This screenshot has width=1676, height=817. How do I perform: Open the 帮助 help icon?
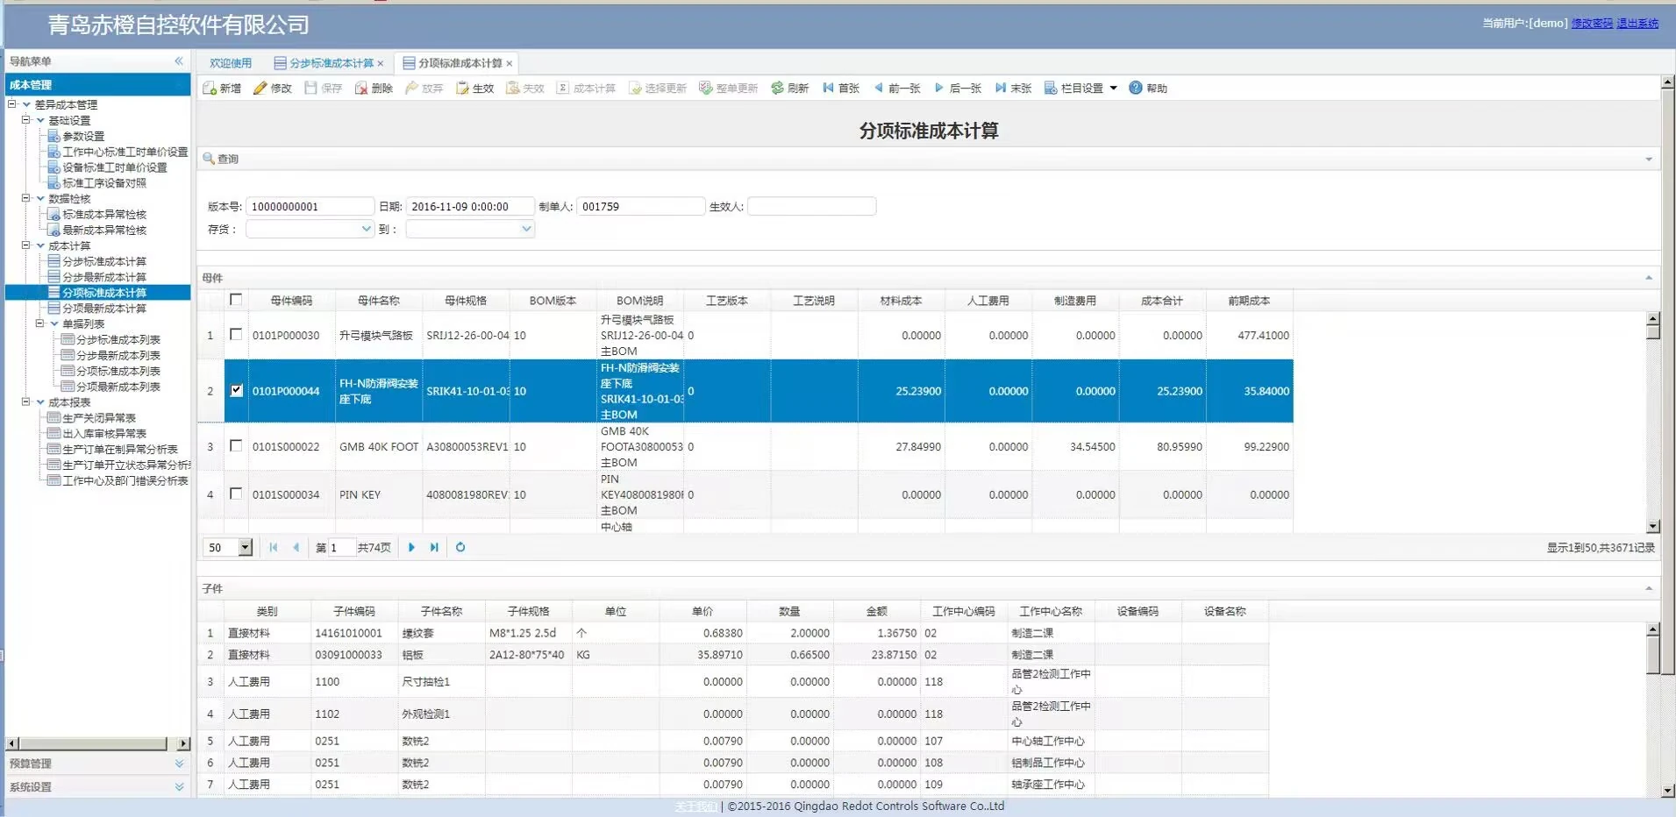pos(1136,88)
